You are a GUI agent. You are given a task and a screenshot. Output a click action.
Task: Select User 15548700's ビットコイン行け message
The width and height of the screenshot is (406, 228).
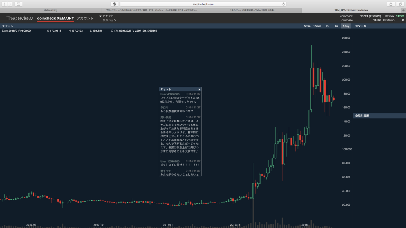180,163
